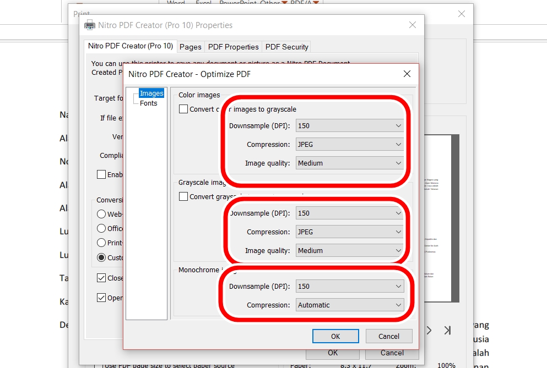The height and width of the screenshot is (368, 547).
Task: Select the Web conversion quality radio button
Action: 101,214
